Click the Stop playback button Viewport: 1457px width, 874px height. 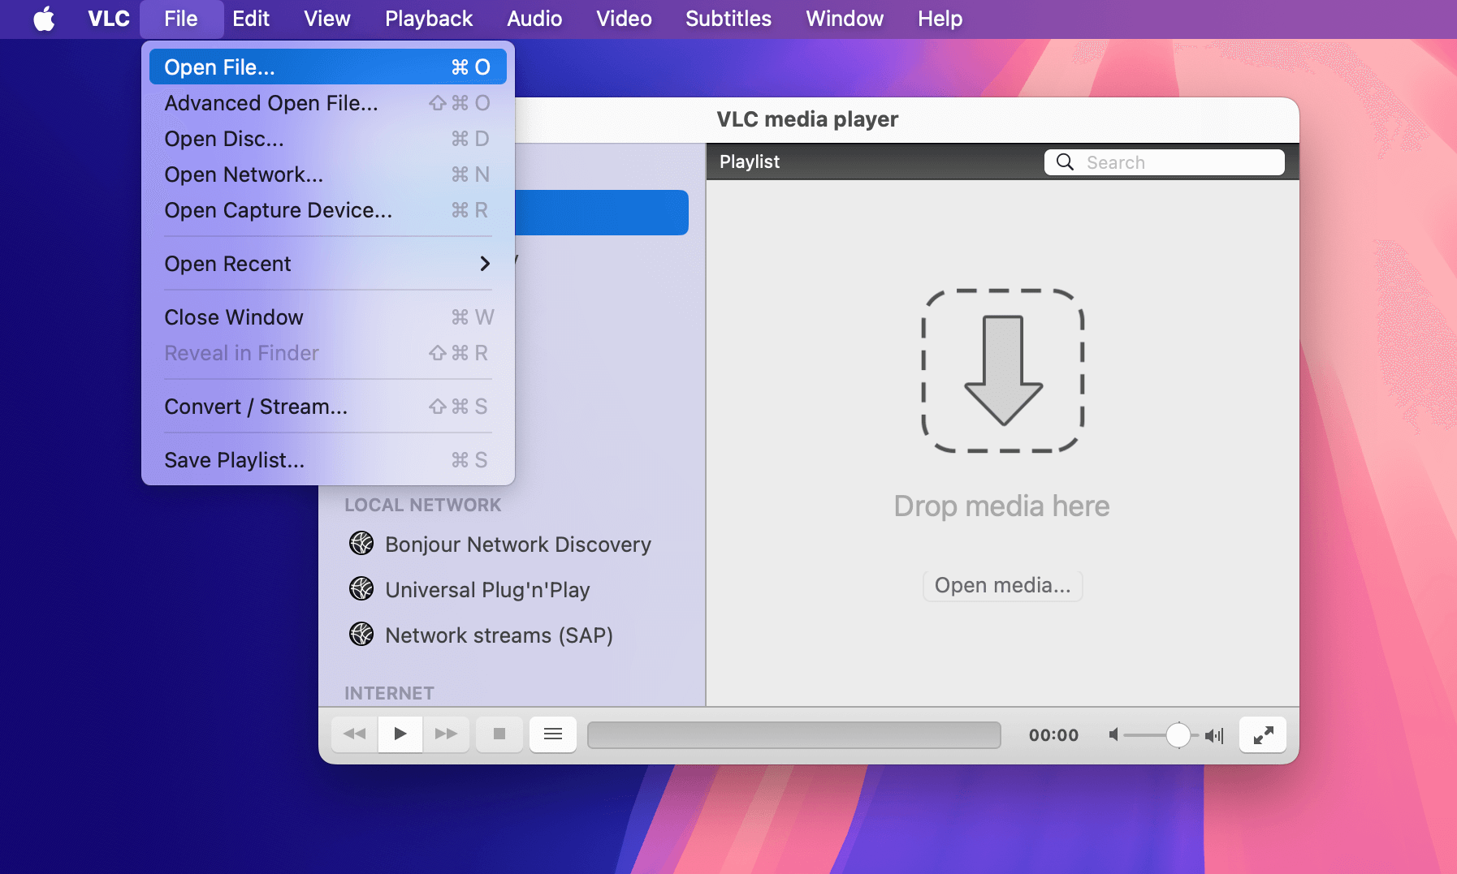499,734
